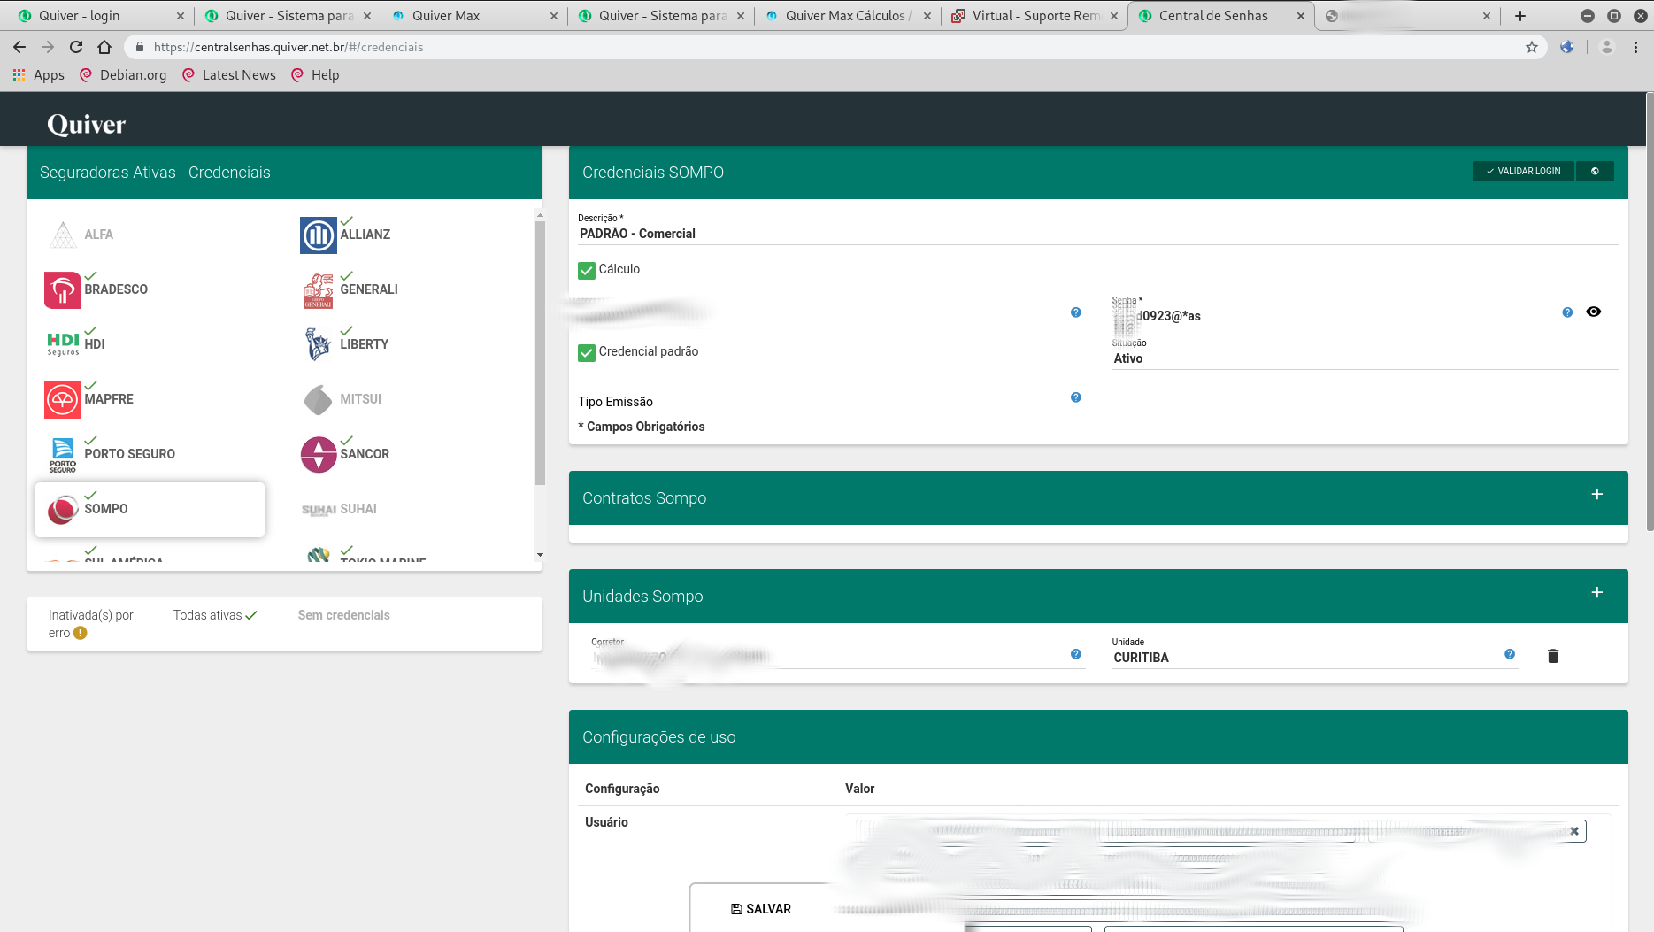Filter insurers by Todas ativas
1654x932 pixels.
[x=215, y=615]
